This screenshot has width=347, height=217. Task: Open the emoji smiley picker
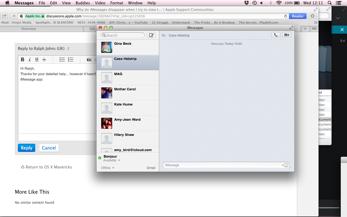click(x=286, y=165)
